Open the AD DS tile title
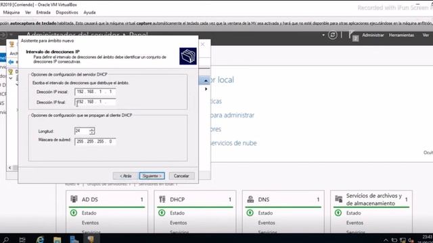Image resolution: width=433 pixels, height=243 pixels. point(90,200)
